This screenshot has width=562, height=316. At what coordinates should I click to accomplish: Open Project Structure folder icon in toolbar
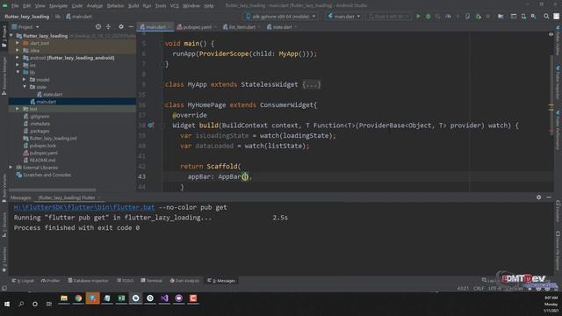pos(501,17)
